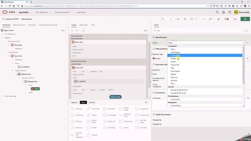Viewport: 251px width, 141px height.
Task: Select the Demo App breadcrumb node
Action: [16, 45]
